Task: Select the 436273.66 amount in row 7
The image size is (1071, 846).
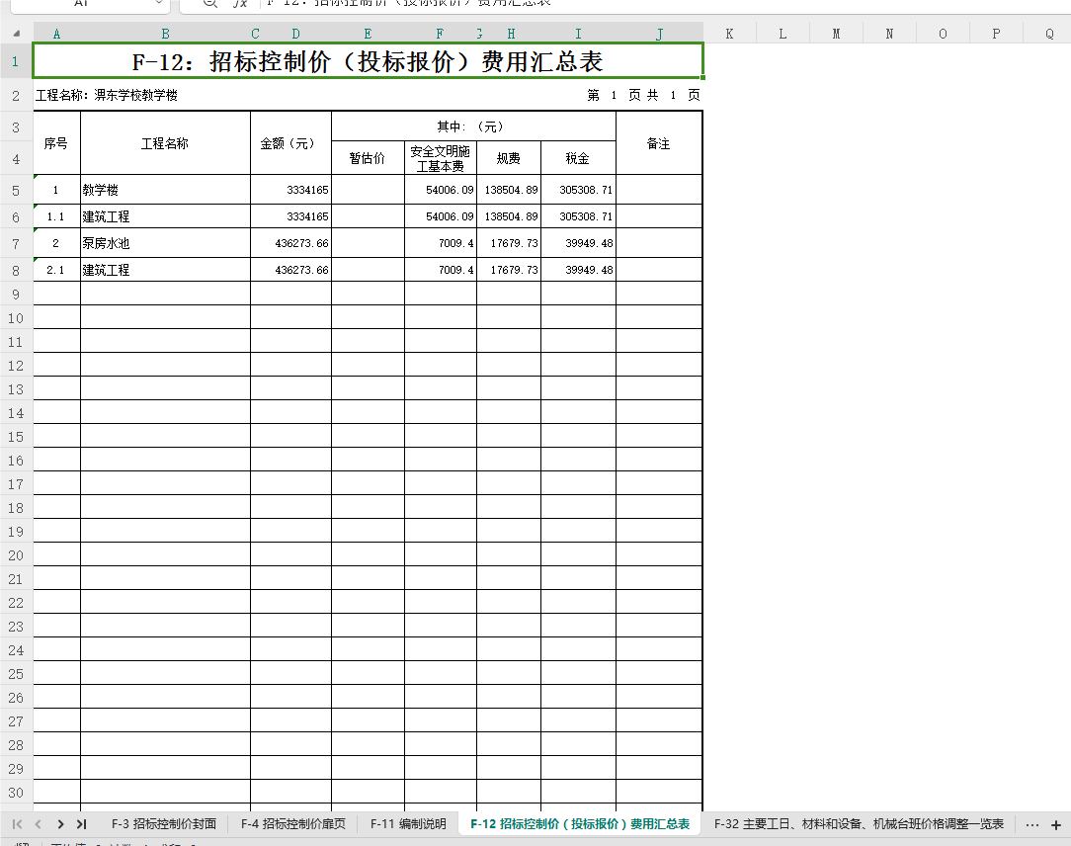Action: click(291, 242)
